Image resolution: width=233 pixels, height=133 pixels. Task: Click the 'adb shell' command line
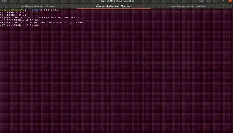30,10
